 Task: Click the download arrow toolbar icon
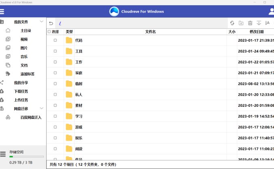pos(259,23)
